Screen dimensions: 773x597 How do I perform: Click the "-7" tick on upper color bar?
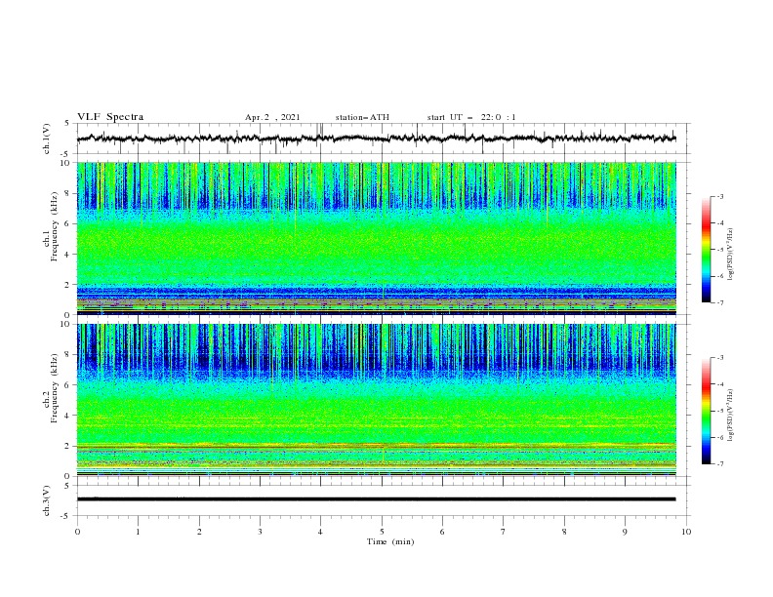click(x=719, y=302)
